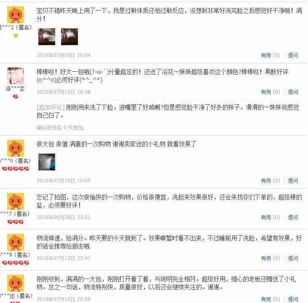Click the yellow diamond badge under first reviewer
The height and width of the screenshot is (303, 308).
click(x=16, y=35)
